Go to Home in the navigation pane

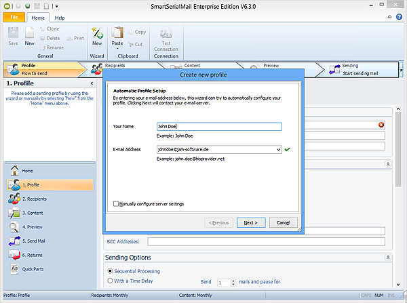point(50,171)
